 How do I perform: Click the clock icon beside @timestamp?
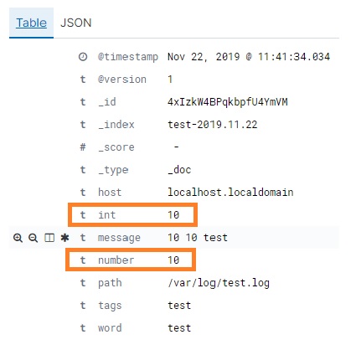83,57
